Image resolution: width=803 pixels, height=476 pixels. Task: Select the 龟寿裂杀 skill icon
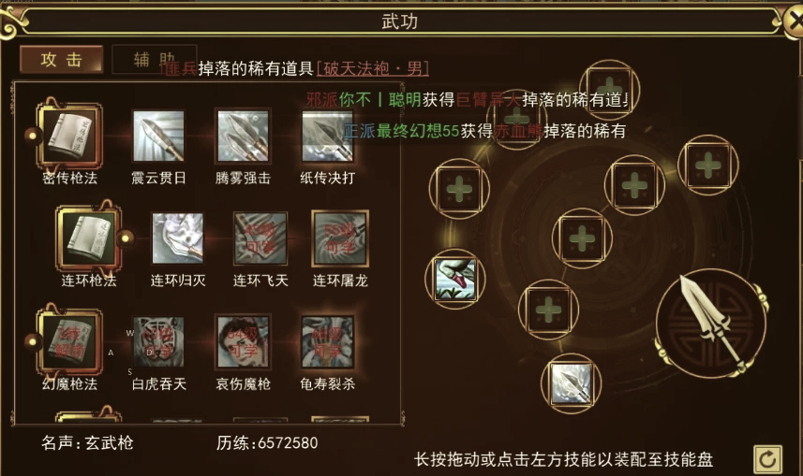[x=327, y=342]
